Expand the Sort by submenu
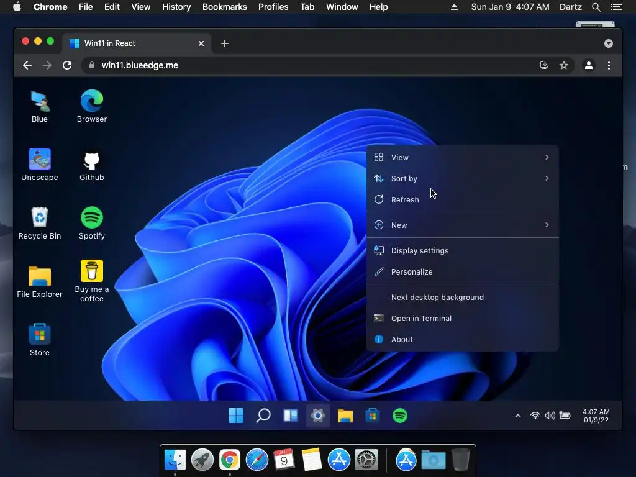Image resolution: width=636 pixels, height=477 pixels. click(462, 178)
